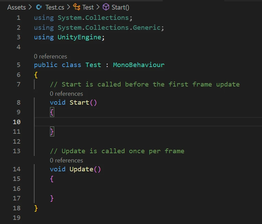The image size is (262, 224).
Task: Open 0 references lens above class Test
Action: [50, 56]
